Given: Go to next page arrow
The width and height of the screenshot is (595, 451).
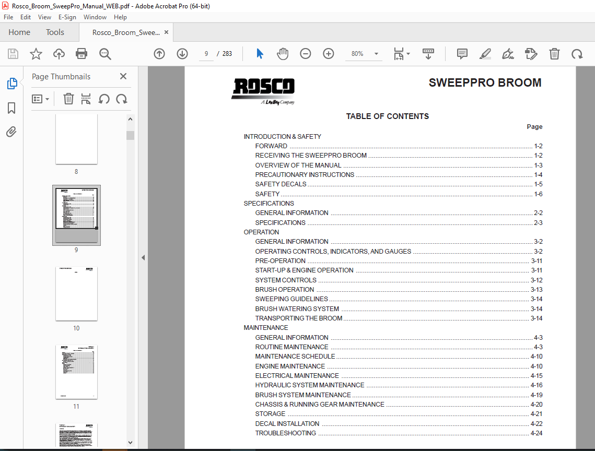Looking at the screenshot, I should point(182,54).
